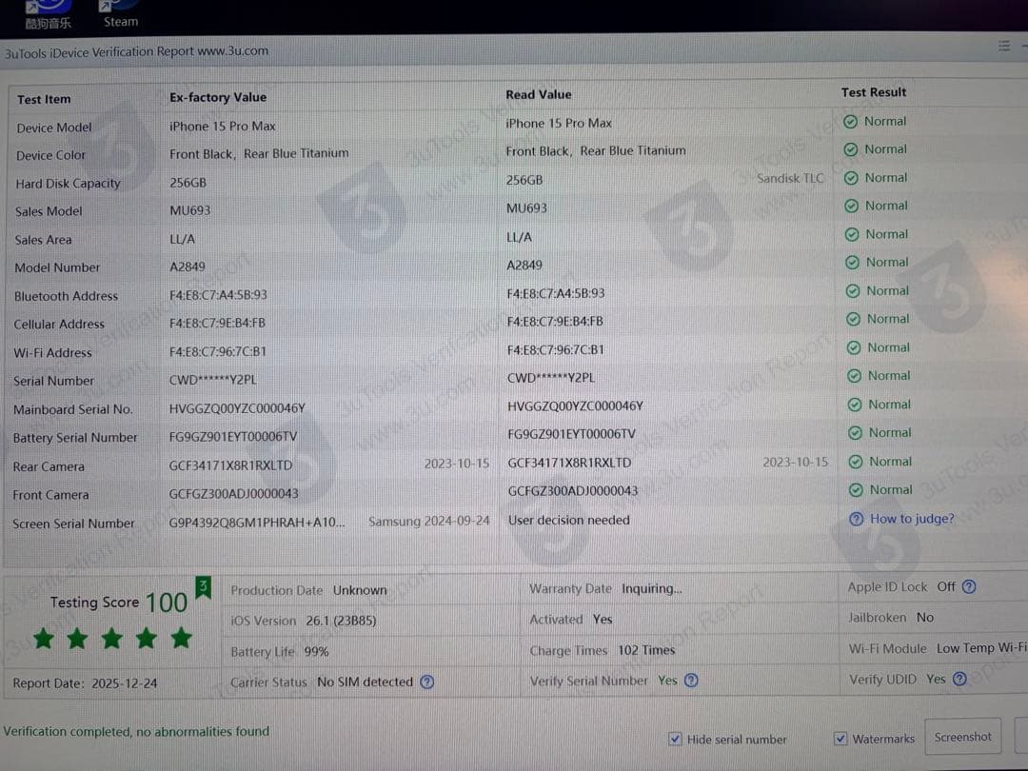The image size is (1028, 771).
Task: Select ex-factory rear camera serial GCF34171X8R1RXLTD
Action: click(230, 465)
